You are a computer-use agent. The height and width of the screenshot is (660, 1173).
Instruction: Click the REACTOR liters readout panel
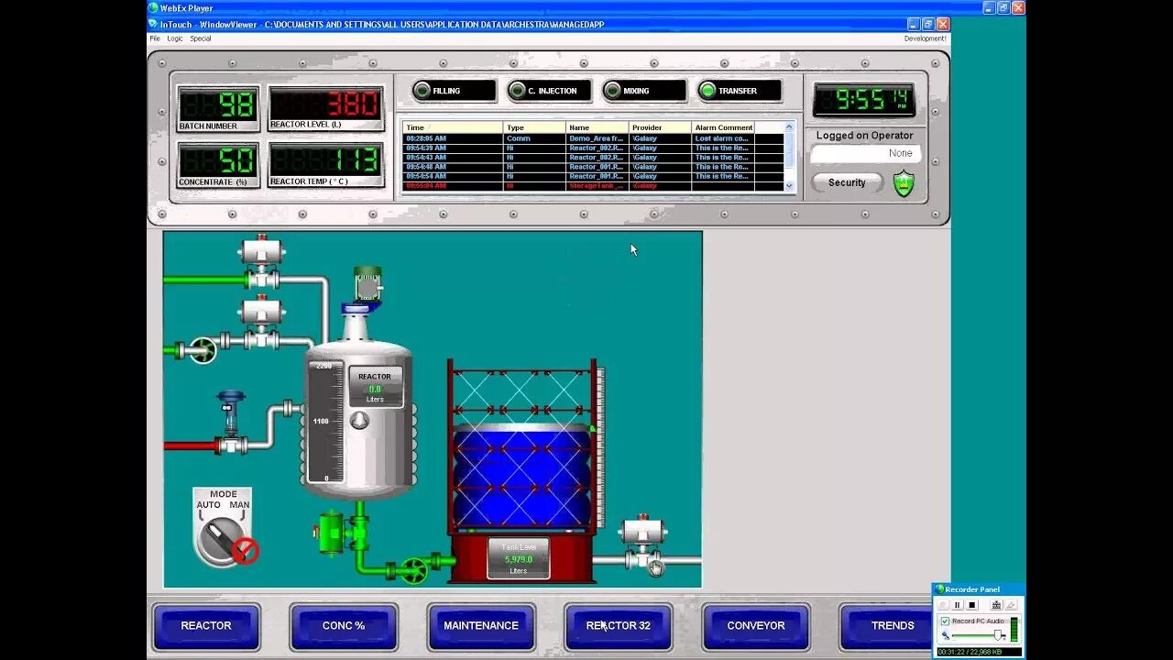click(375, 388)
